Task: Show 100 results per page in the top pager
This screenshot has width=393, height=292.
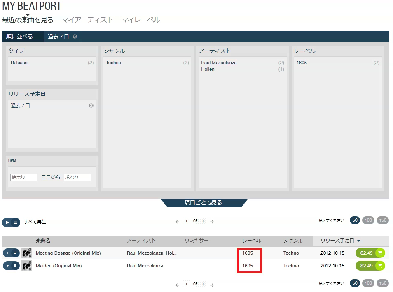Action: 368,220
